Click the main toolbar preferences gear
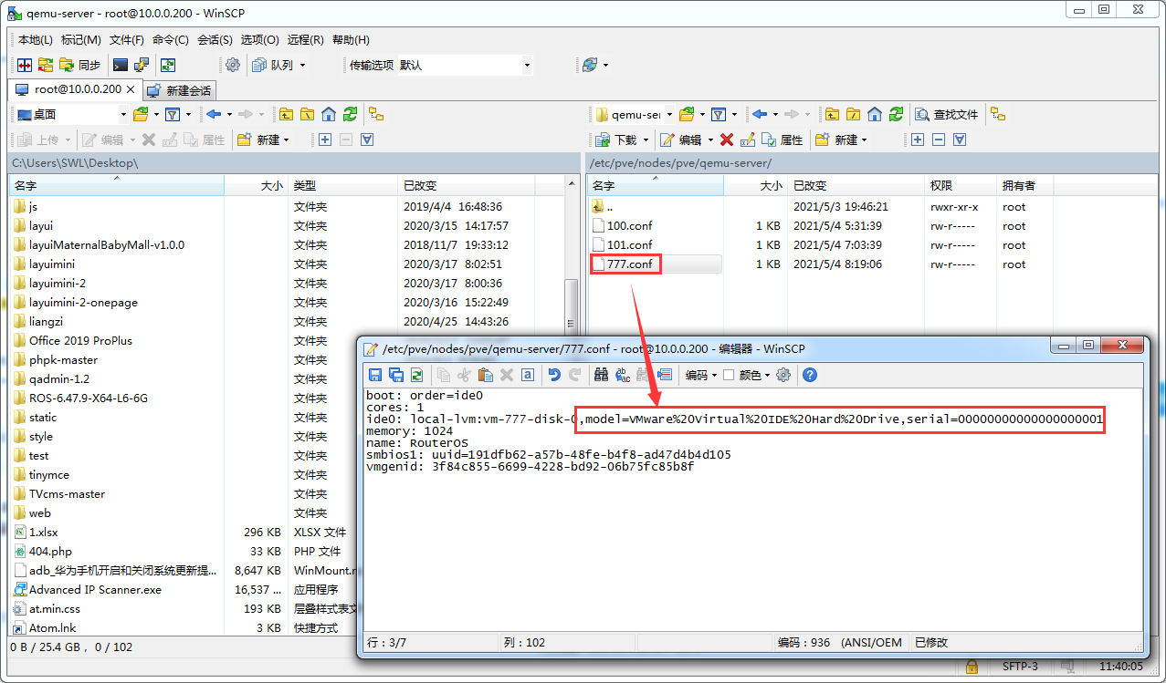The height and width of the screenshot is (683, 1166). (x=233, y=65)
